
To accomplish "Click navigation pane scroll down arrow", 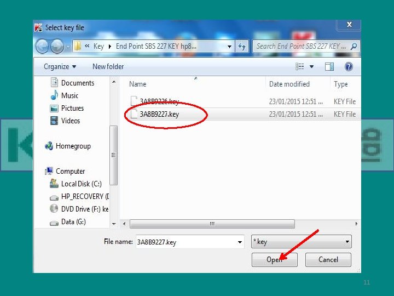I will (114, 224).
